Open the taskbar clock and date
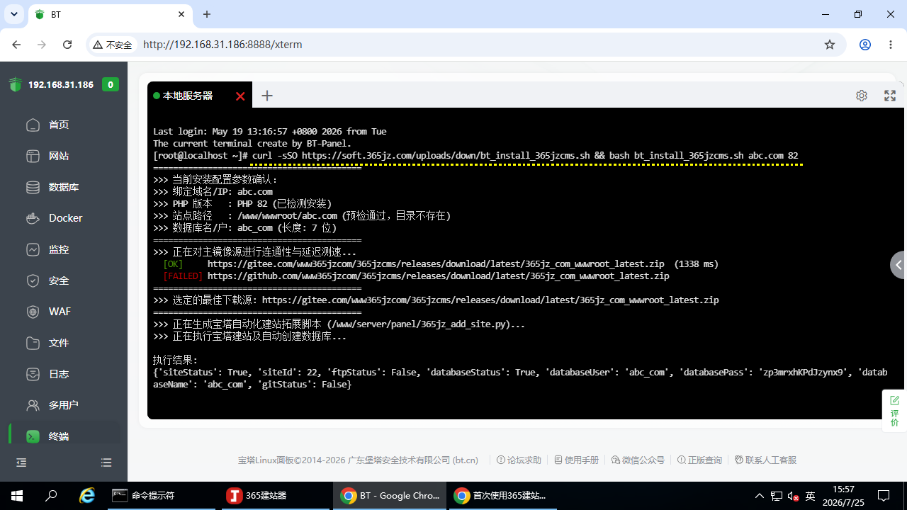 (843, 496)
